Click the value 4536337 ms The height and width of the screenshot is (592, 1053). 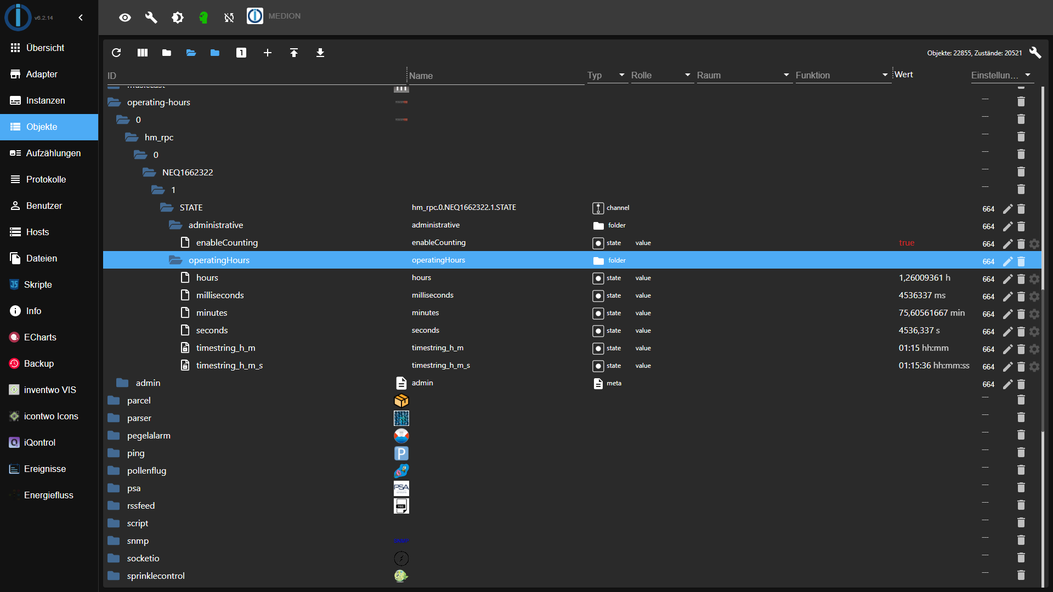[x=922, y=295]
